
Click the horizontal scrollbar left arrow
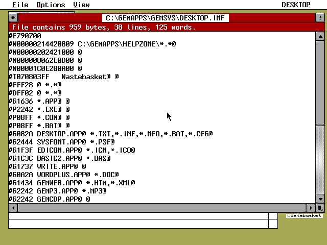tap(13, 208)
